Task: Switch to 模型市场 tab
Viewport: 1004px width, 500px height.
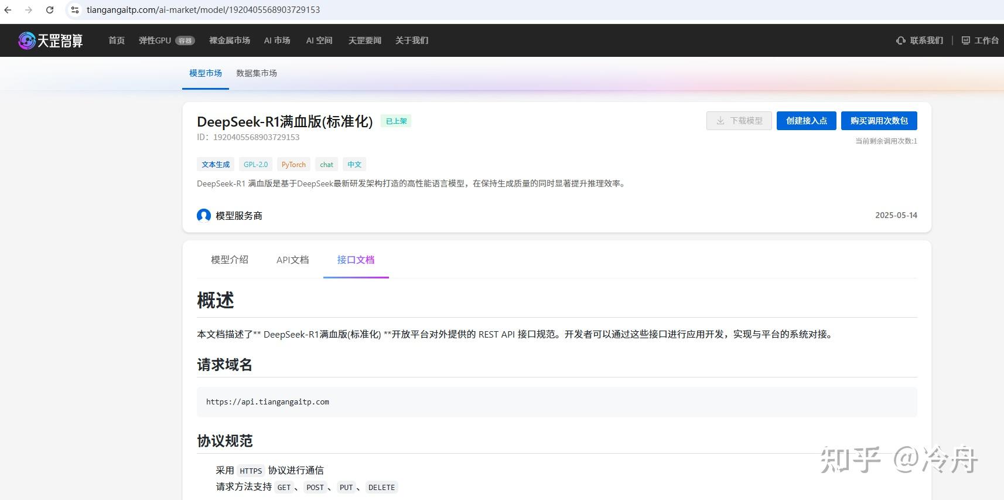Action: (x=206, y=73)
